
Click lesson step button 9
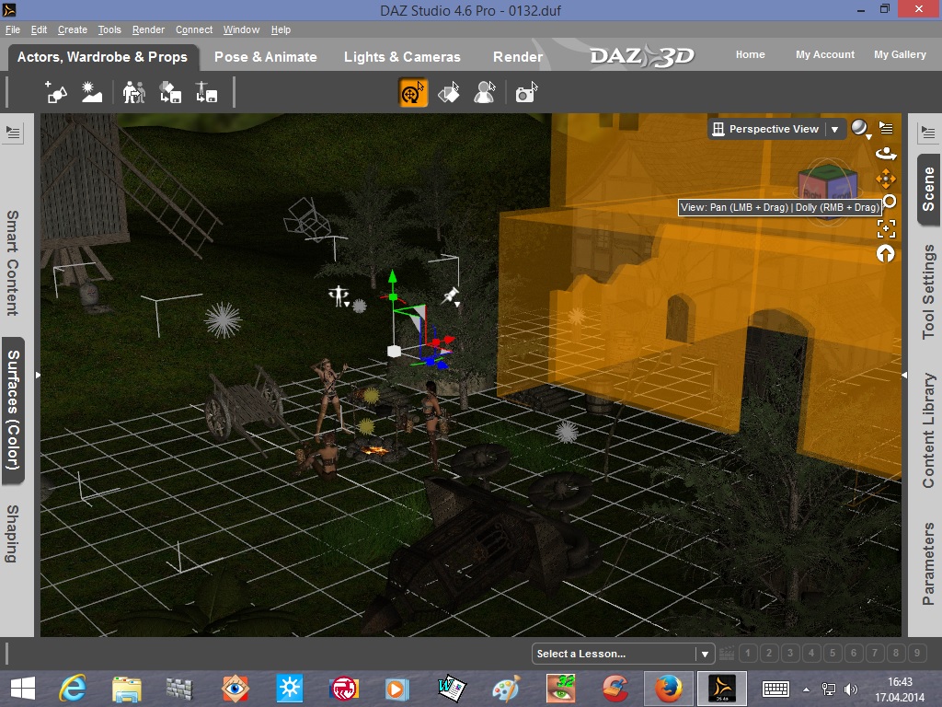pyautogui.click(x=917, y=653)
